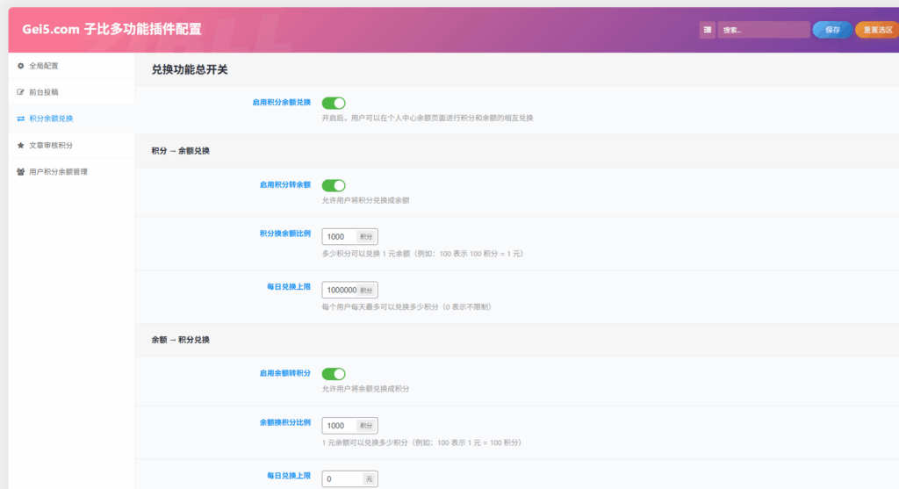Focus the 搜索 search field in header
The width and height of the screenshot is (899, 489).
[764, 30]
